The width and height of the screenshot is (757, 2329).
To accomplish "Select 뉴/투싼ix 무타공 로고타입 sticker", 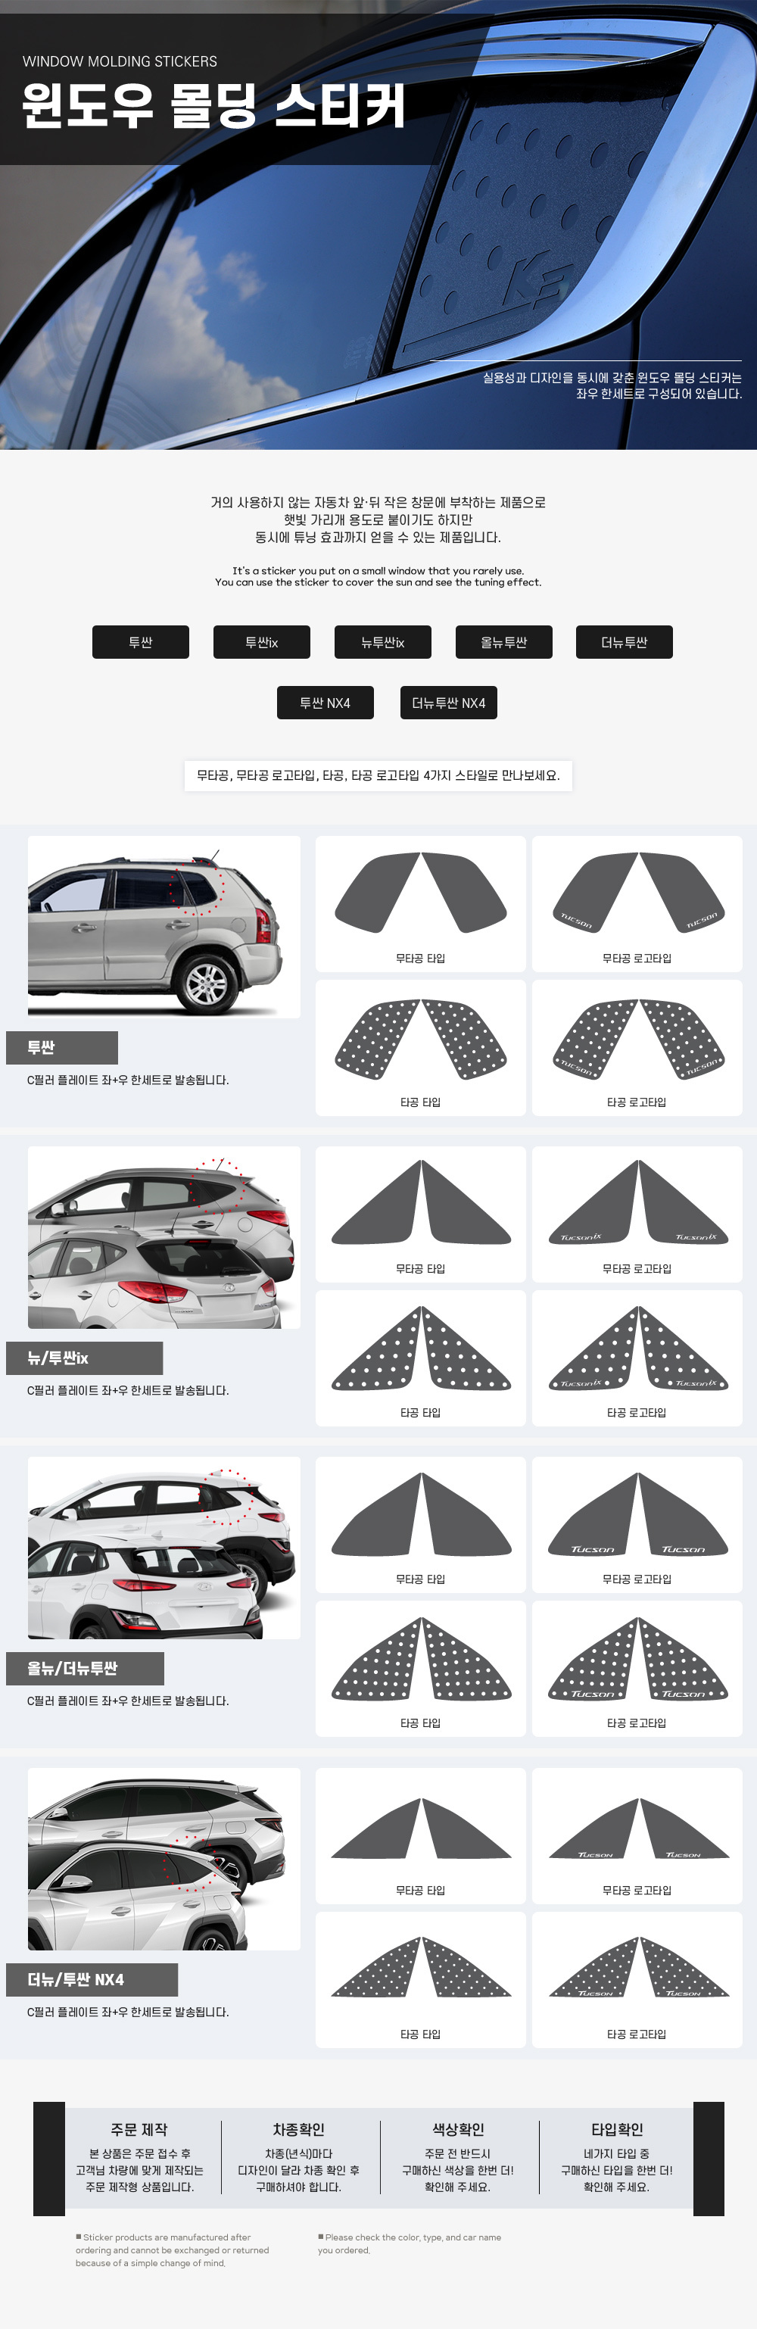I will (x=637, y=1214).
